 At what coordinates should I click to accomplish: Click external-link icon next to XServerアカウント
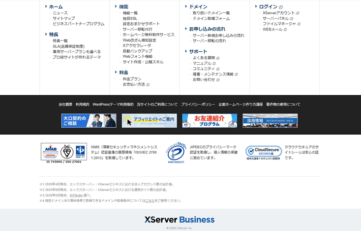point(297,13)
